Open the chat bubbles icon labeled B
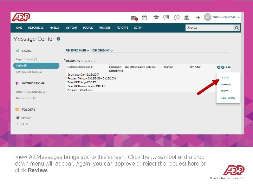The width and height of the screenshot is (253, 189). coord(166,17)
